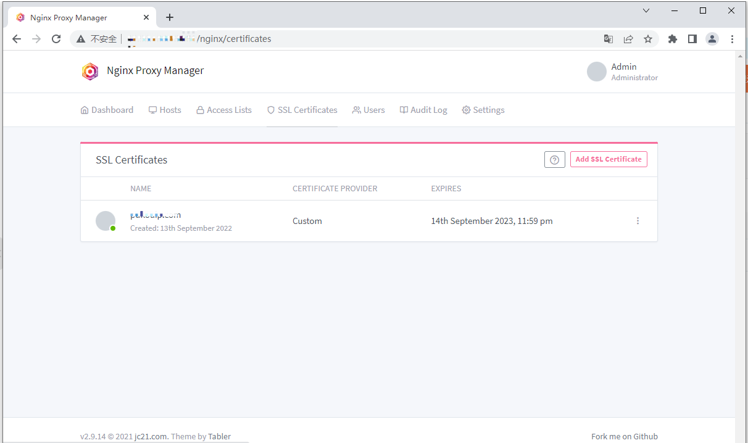Open the Fork me on Github link
This screenshot has width=748, height=443.
point(624,436)
